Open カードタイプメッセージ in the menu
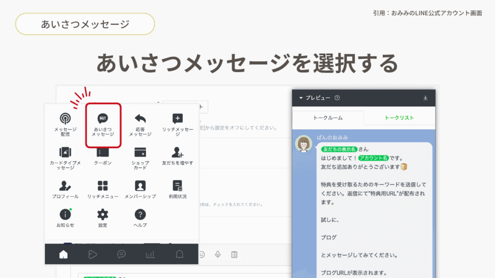 [65, 156]
